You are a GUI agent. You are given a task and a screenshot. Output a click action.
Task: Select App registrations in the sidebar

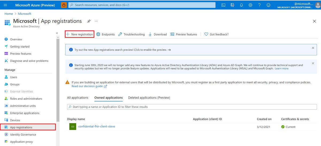click(28, 127)
